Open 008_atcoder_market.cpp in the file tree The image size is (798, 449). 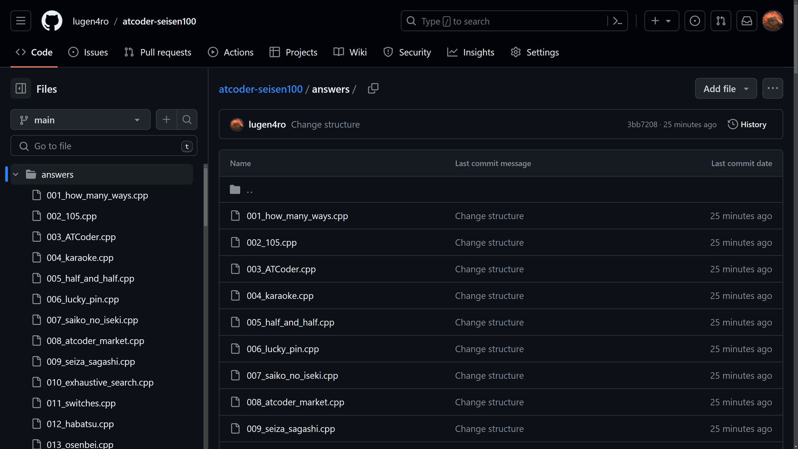coord(95,341)
